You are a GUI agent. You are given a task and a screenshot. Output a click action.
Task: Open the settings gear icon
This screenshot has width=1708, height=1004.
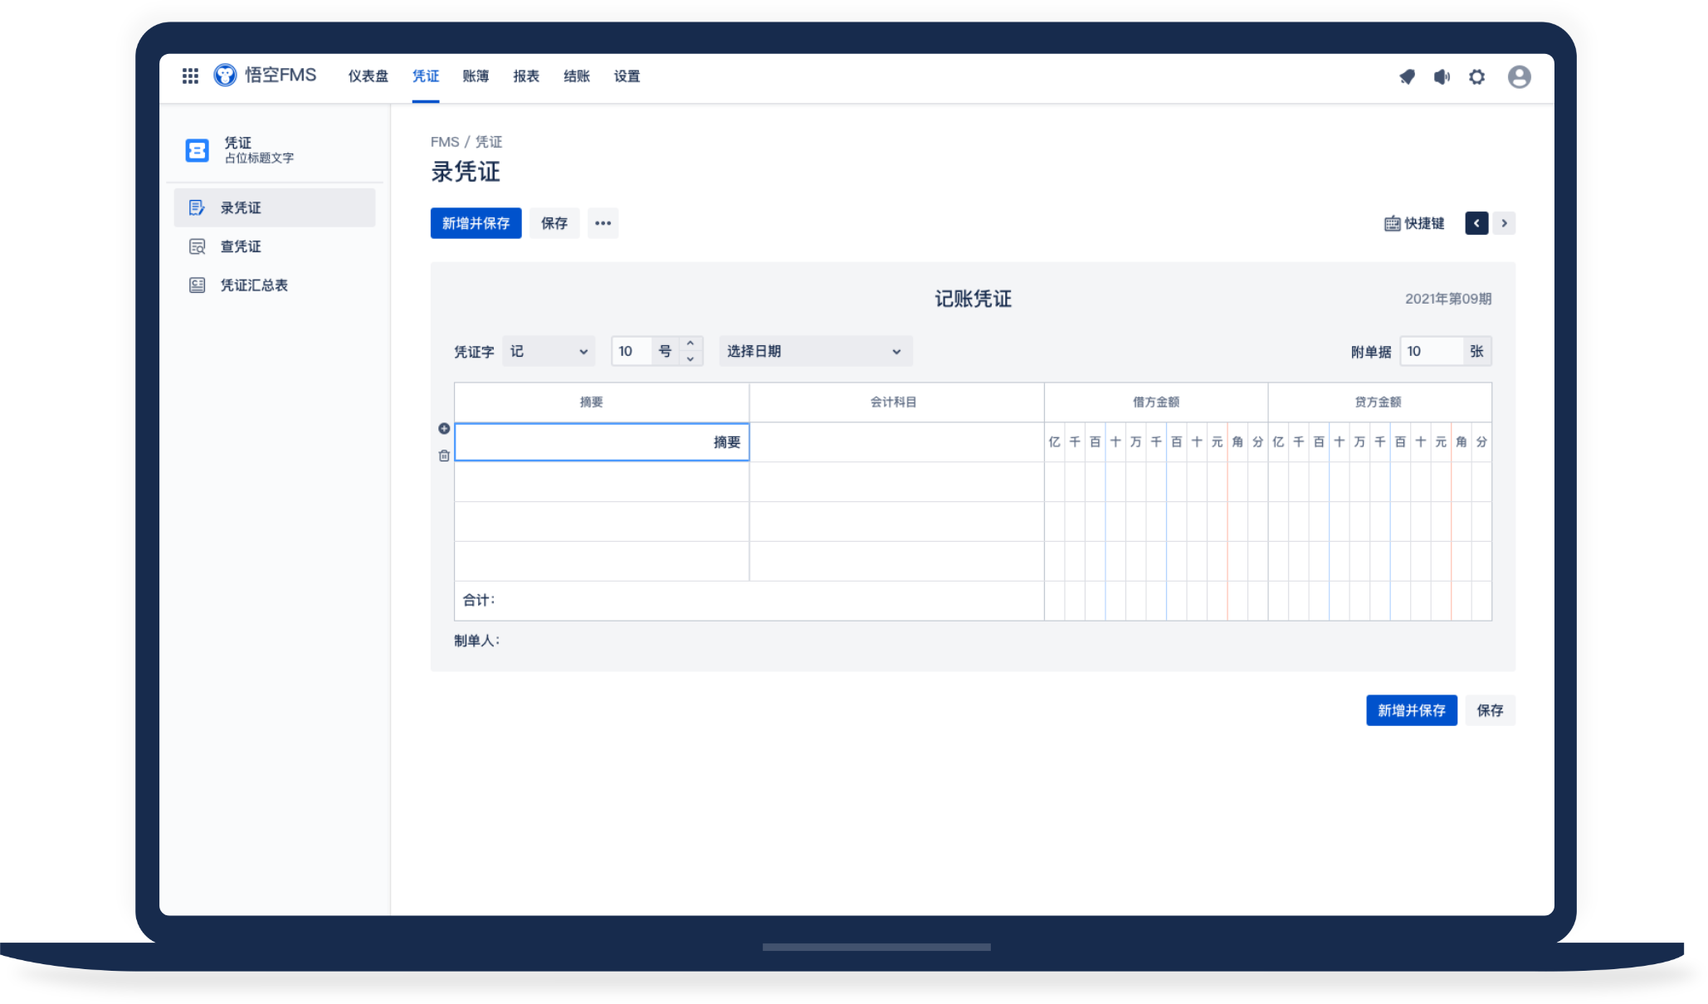pos(1476,77)
